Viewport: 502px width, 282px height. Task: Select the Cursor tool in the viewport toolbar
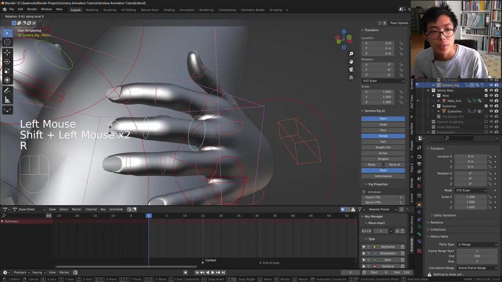pos(7,42)
